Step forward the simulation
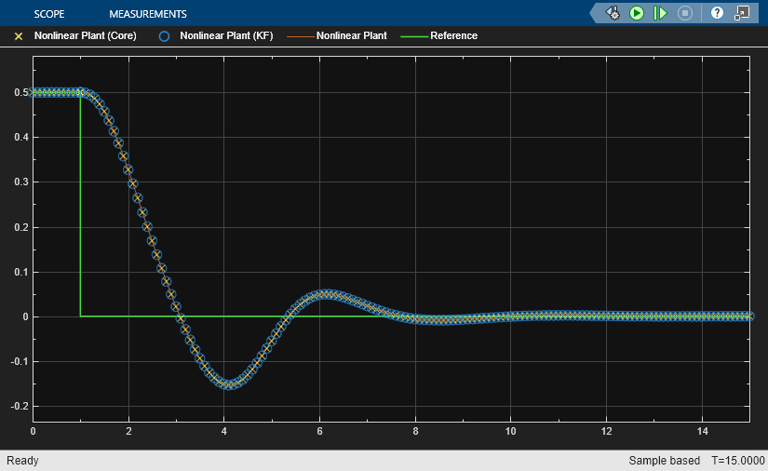768x471 pixels. pyautogui.click(x=660, y=13)
